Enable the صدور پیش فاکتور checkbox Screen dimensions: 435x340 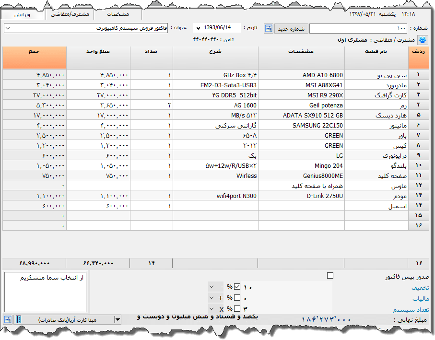click(x=329, y=276)
